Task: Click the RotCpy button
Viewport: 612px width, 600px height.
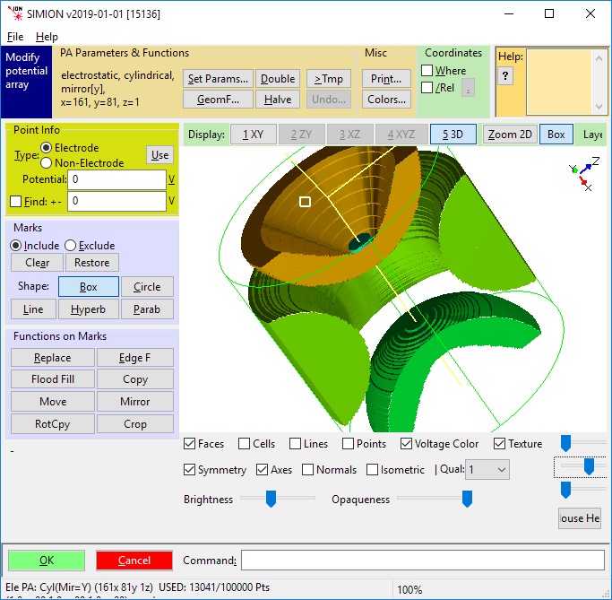Action: point(53,424)
